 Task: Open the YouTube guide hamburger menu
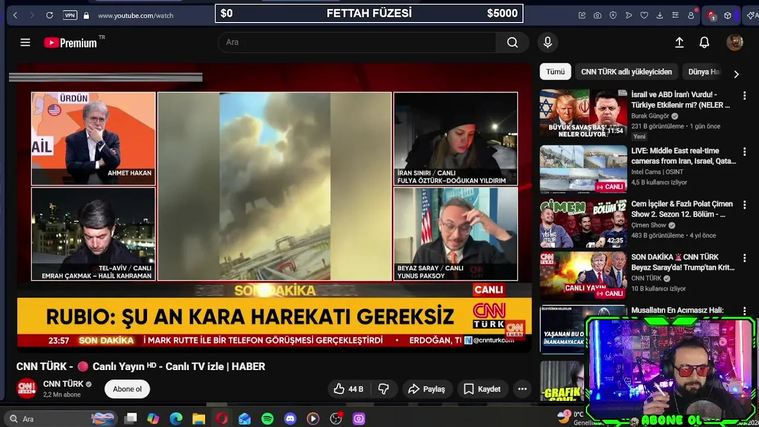(25, 43)
